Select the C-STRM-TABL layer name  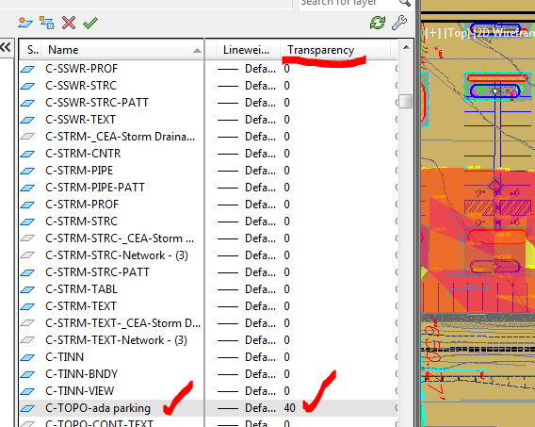(81, 289)
